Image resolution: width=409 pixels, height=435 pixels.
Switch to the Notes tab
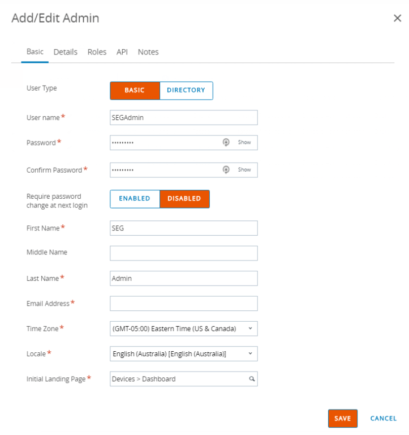148,52
